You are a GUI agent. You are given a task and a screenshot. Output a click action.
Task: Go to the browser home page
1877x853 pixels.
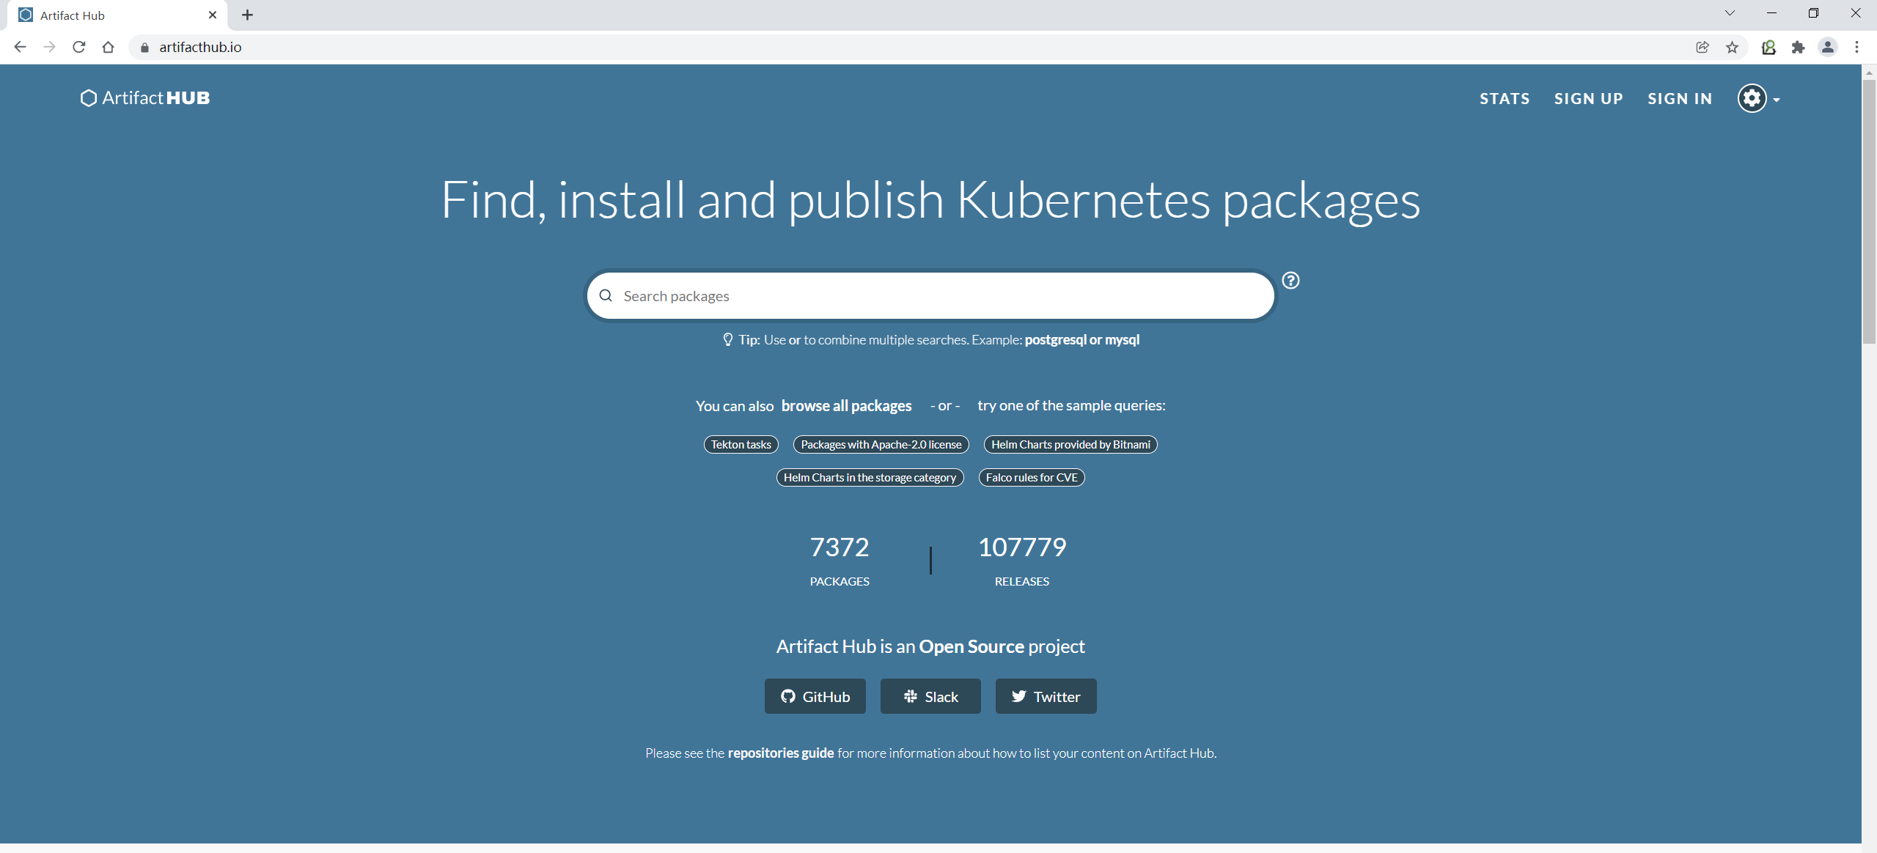tap(109, 48)
